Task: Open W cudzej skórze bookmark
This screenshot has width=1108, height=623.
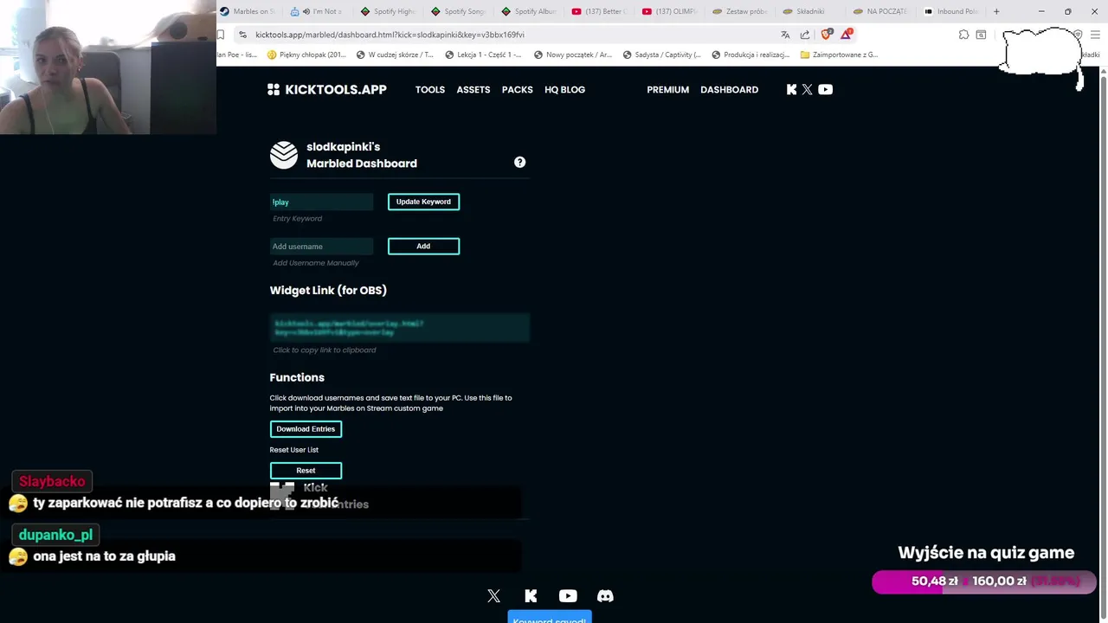Action: pyautogui.click(x=395, y=55)
